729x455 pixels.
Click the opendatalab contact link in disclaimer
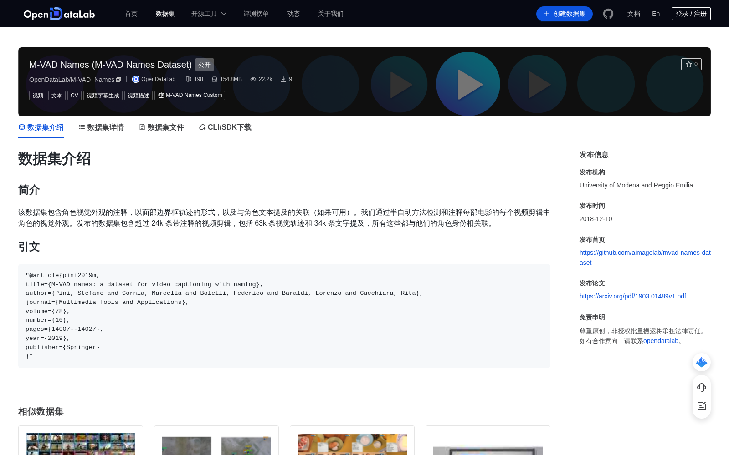[x=661, y=341]
